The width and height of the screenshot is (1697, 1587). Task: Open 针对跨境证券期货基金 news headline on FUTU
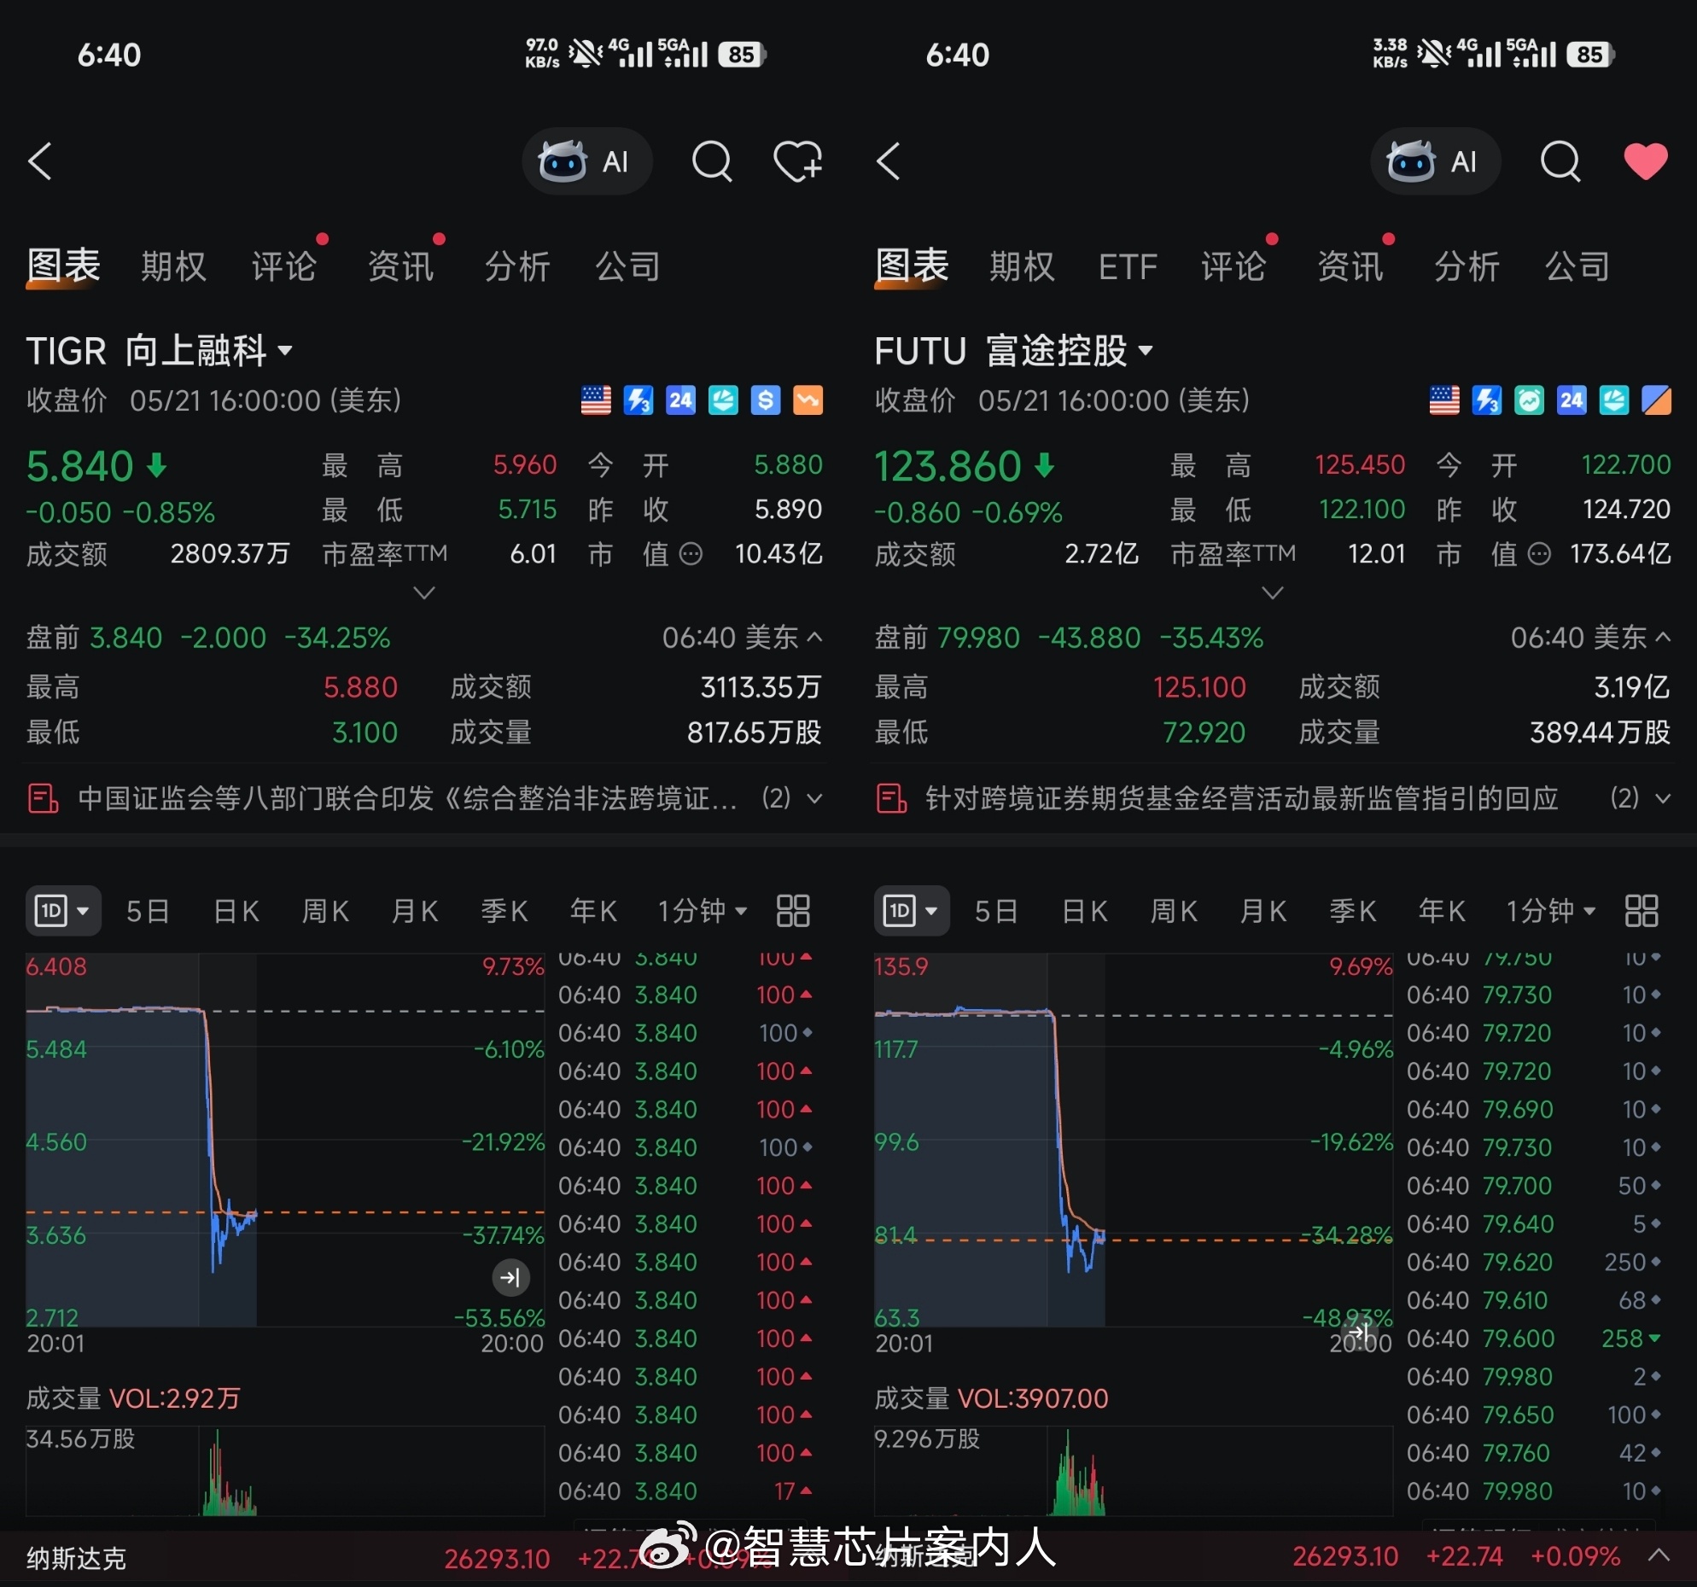[x=1242, y=798]
